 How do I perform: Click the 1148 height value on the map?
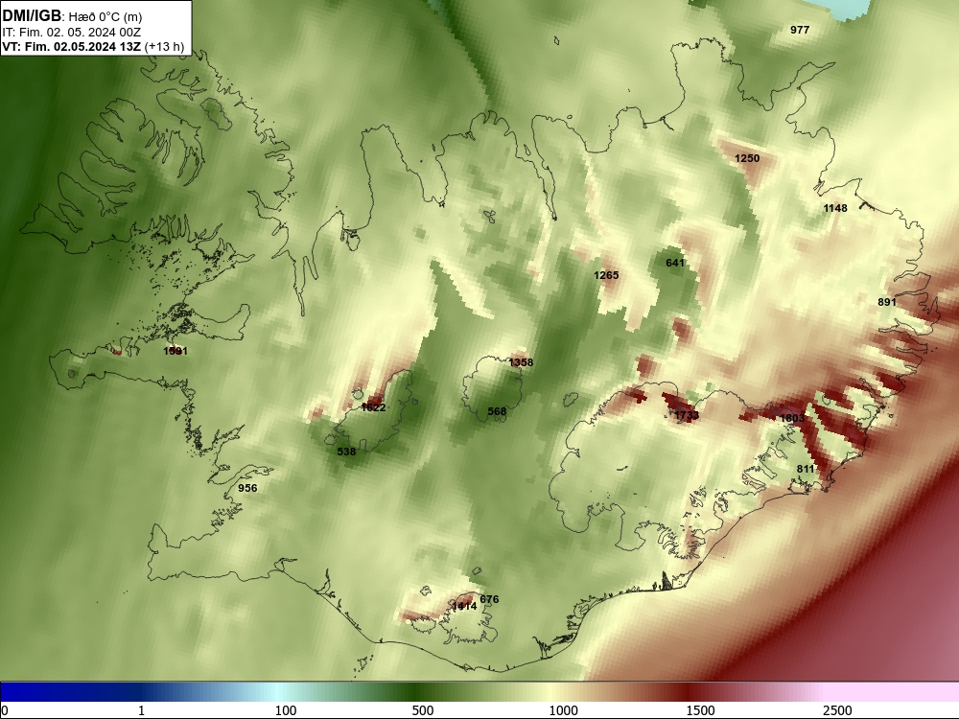pos(835,208)
